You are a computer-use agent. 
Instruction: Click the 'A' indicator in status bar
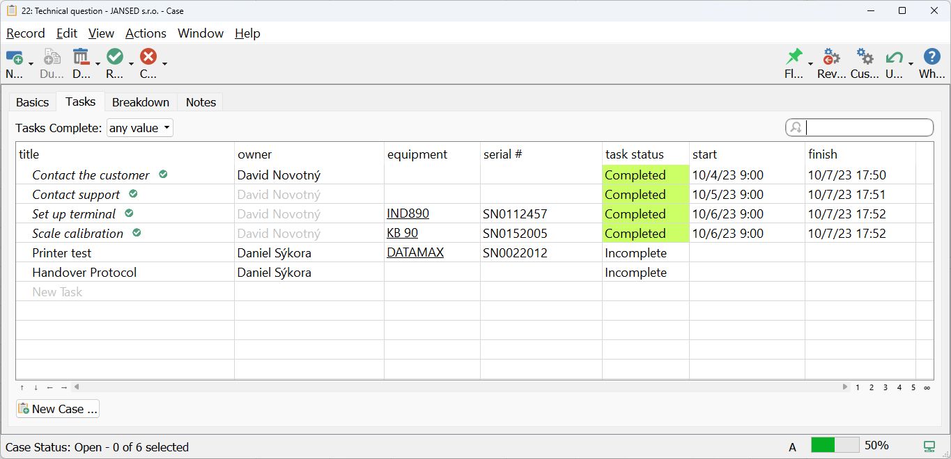point(793,446)
